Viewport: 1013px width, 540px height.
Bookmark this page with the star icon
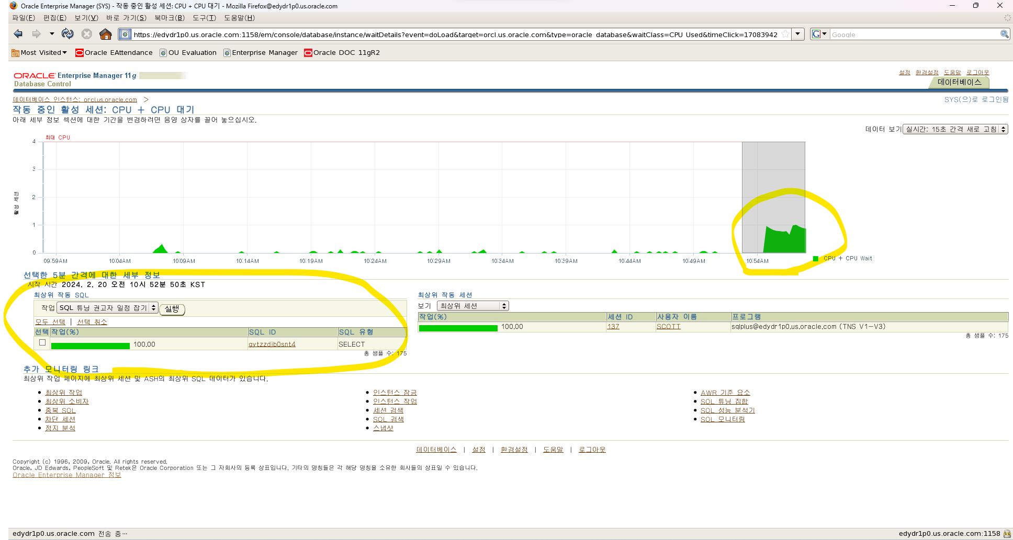pyautogui.click(x=785, y=35)
